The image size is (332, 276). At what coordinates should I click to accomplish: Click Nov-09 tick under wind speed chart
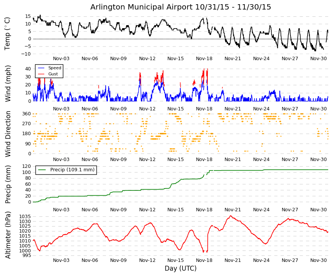click(x=119, y=109)
